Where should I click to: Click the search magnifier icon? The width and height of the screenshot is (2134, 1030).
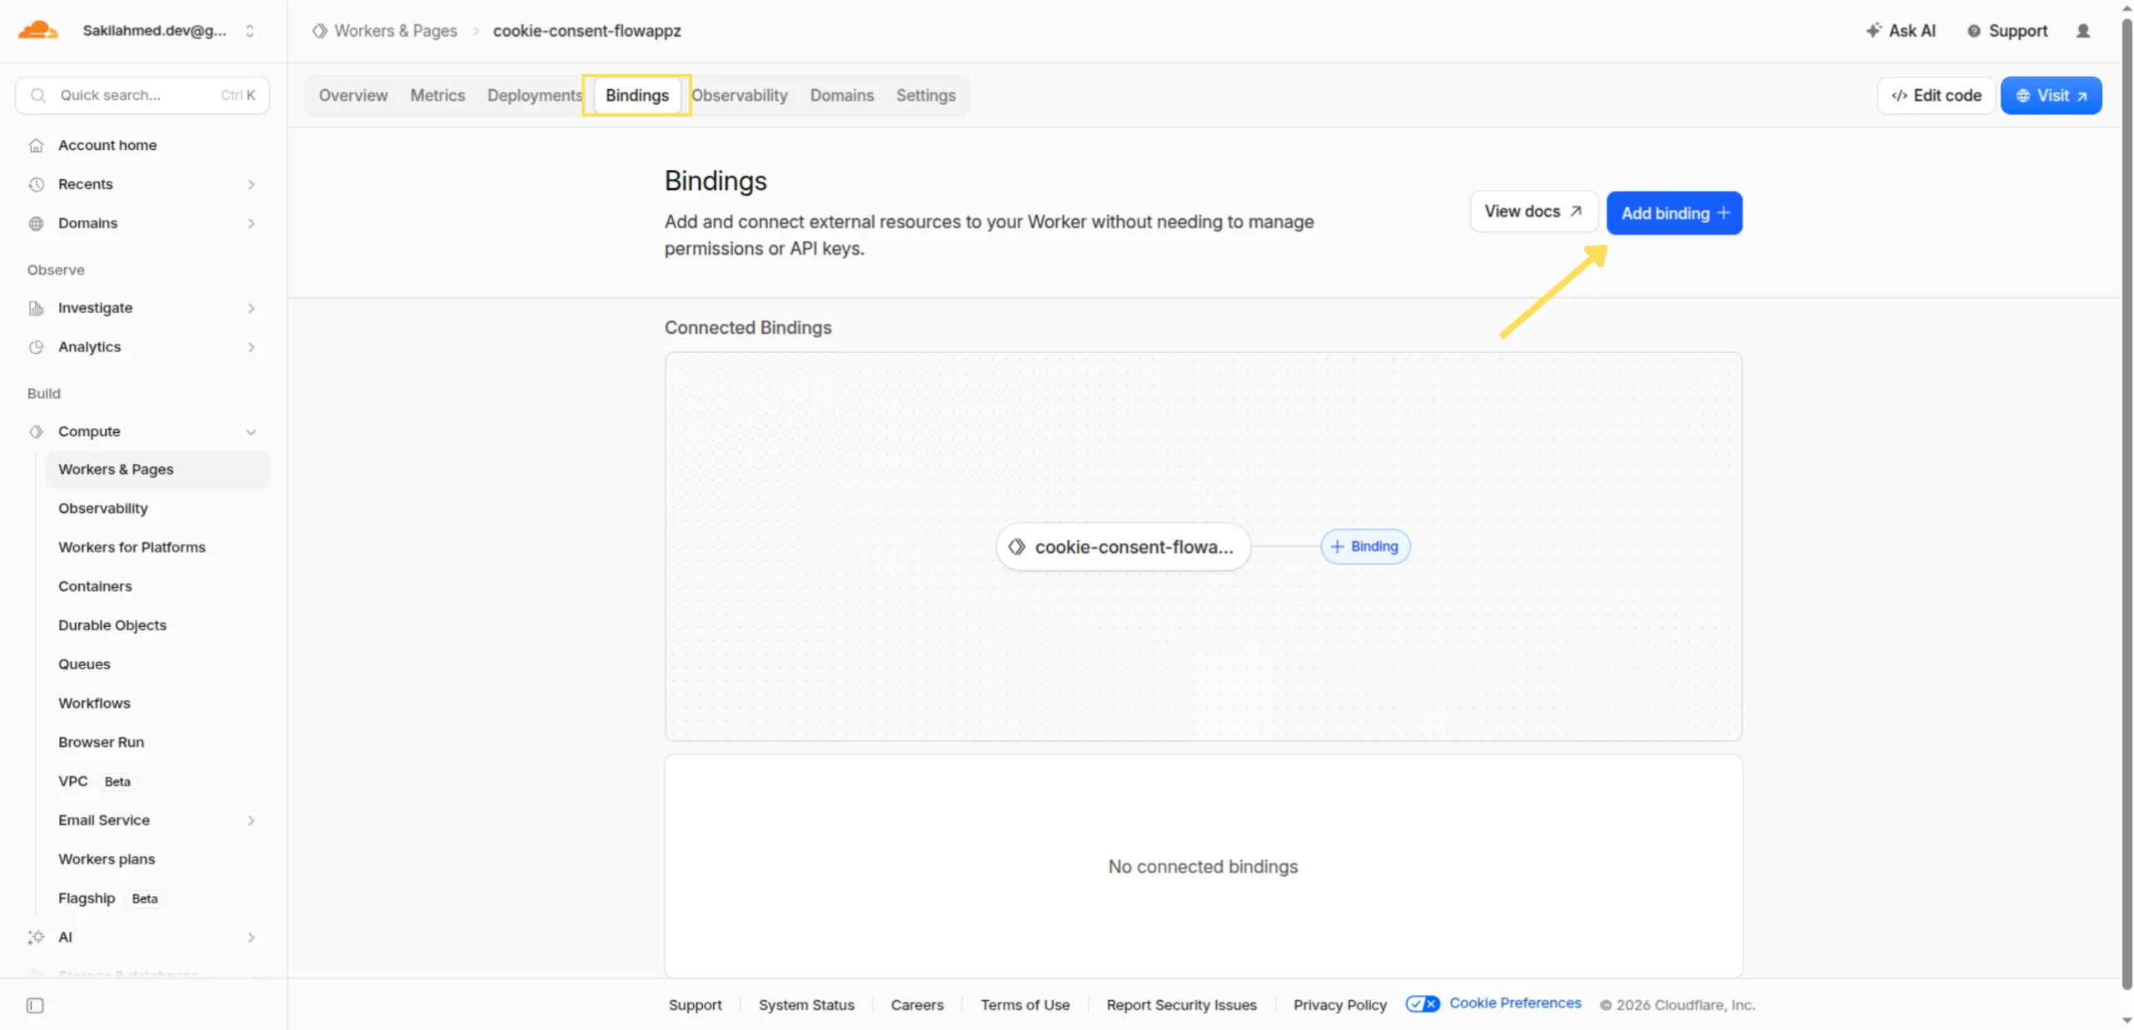38,95
